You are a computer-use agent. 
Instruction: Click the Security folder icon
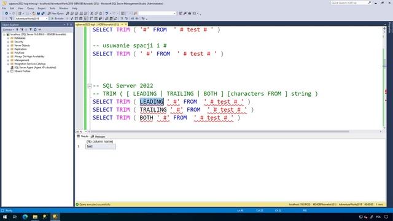tap(12, 42)
